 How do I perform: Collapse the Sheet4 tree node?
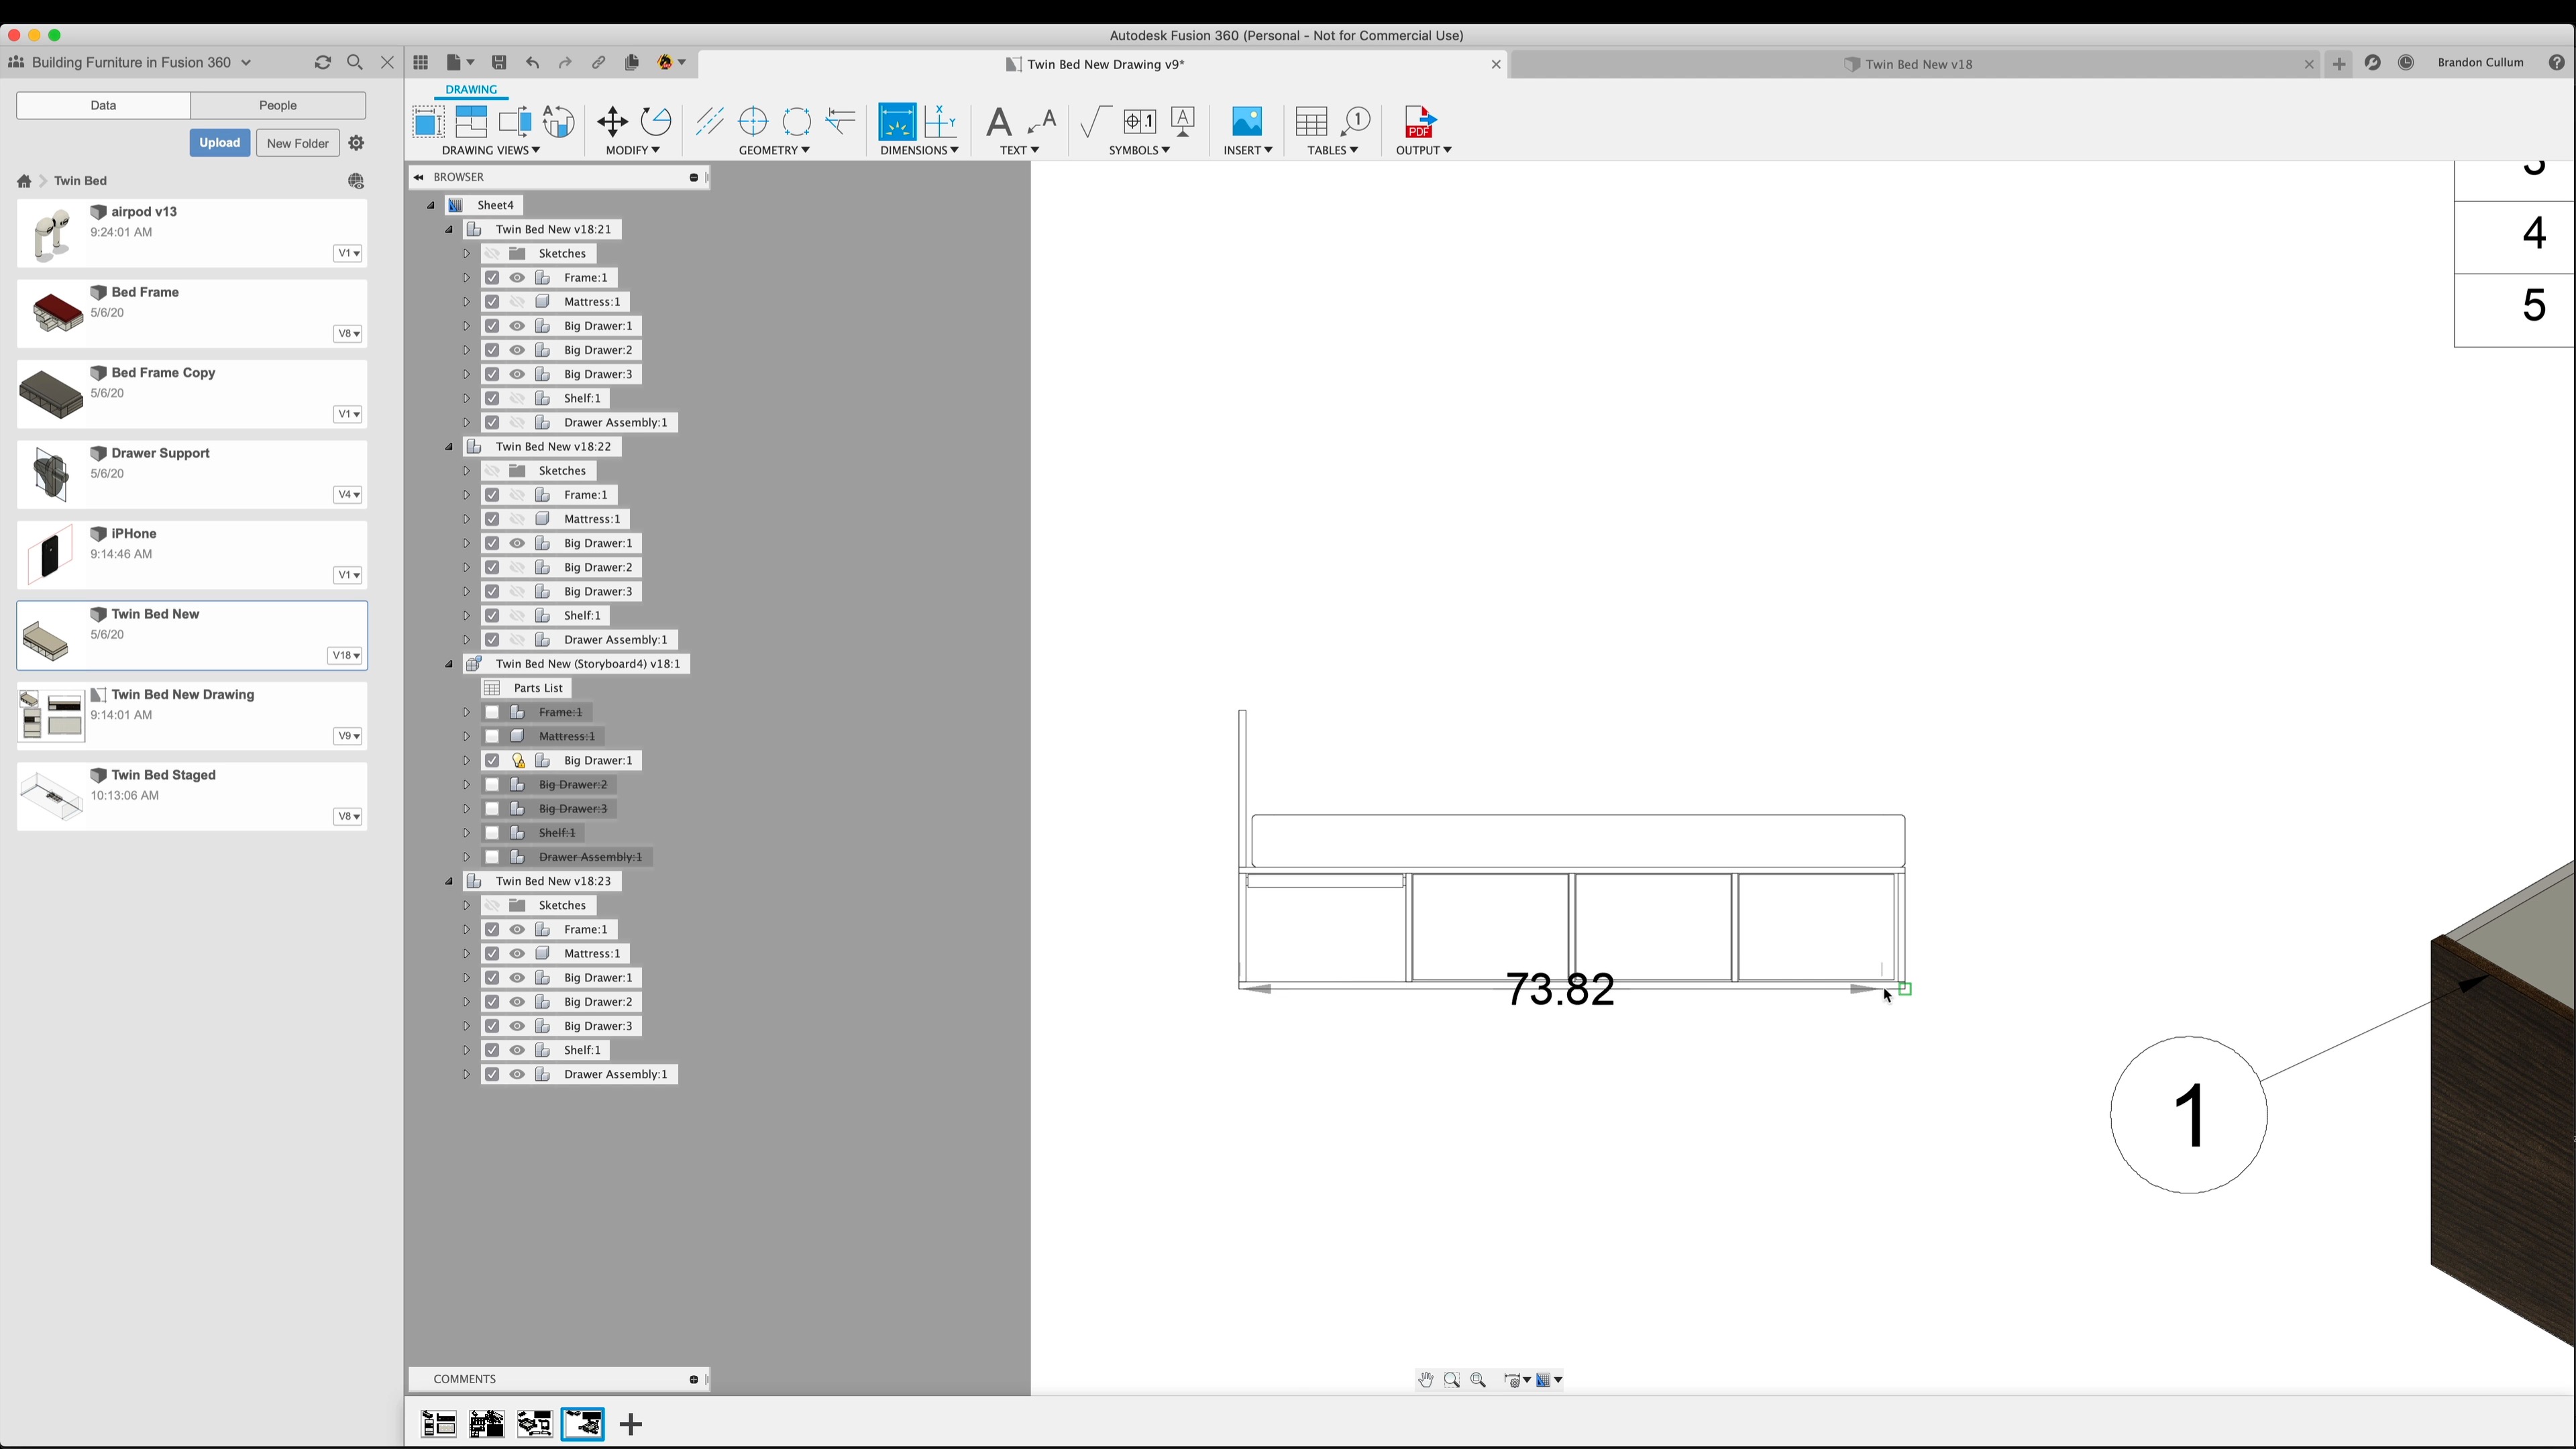coord(431,206)
